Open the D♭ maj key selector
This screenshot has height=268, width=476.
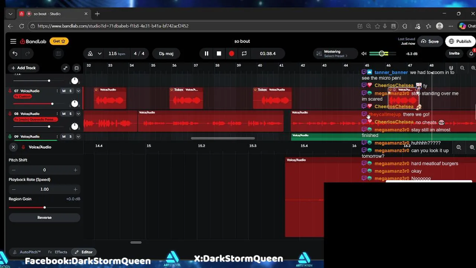166,54
